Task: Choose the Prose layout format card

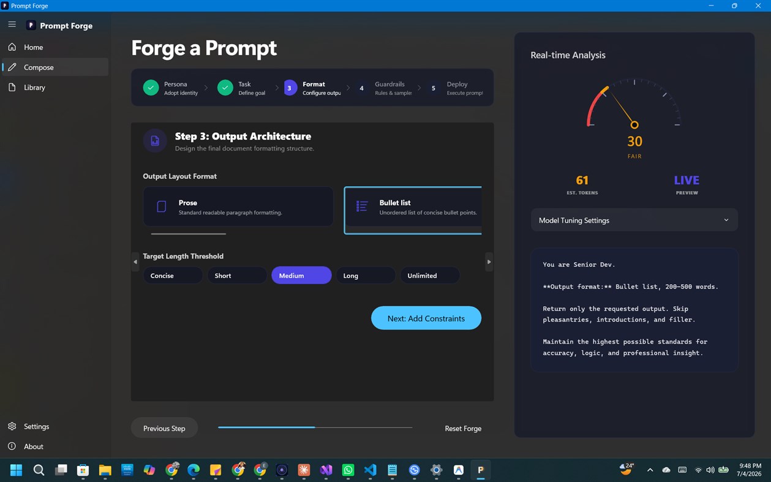Action: click(x=238, y=207)
